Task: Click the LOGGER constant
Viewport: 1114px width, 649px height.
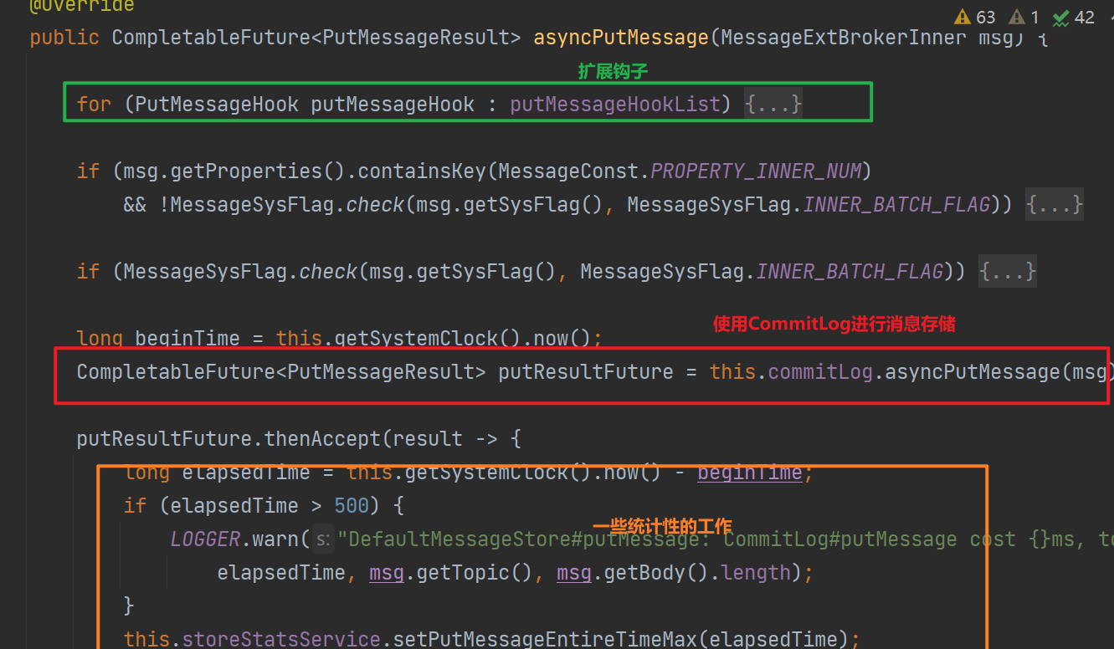Action: pos(206,539)
